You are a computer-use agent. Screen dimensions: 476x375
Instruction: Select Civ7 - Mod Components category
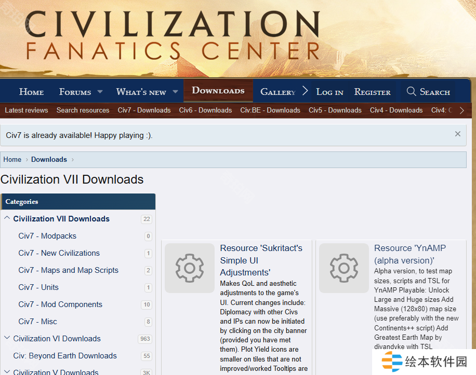tap(60, 304)
